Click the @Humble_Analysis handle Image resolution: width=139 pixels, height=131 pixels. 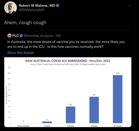[x=38, y=36]
